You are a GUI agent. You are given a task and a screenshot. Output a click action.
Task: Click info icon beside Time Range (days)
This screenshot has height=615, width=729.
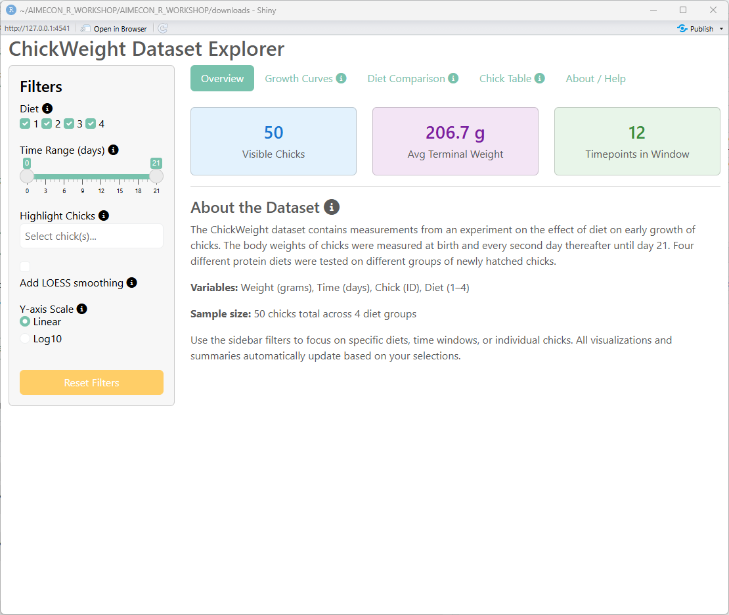114,150
